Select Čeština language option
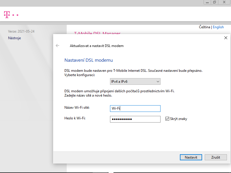This screenshot has width=231, height=173. 204,27
